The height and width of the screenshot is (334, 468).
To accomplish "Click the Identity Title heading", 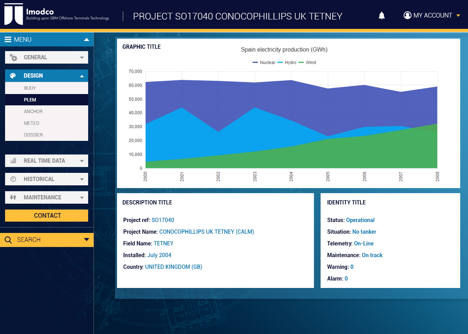I will coord(347,203).
